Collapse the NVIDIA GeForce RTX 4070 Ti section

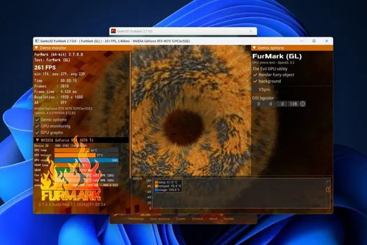[37, 140]
